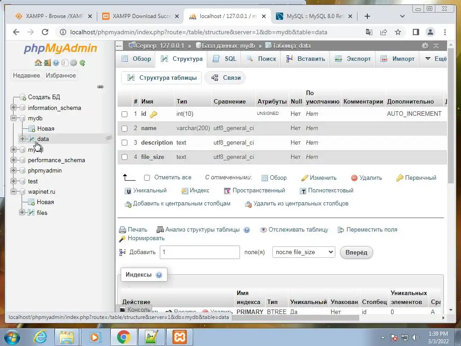
Task: Click the volume speaker tray icon
Action: click(x=416, y=337)
